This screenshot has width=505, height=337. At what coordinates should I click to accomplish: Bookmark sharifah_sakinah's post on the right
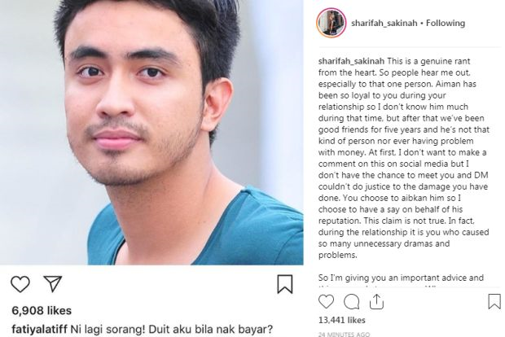pos(494,302)
